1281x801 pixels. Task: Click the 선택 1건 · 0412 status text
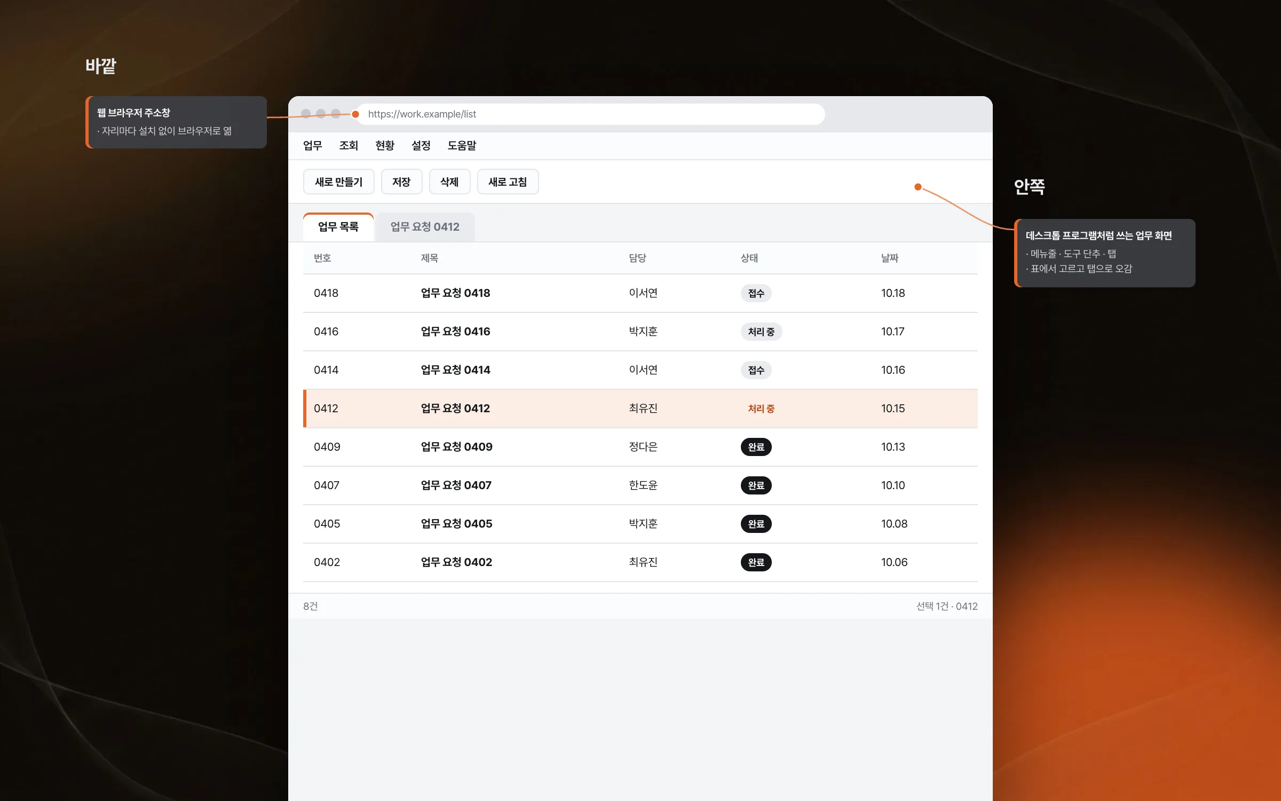tap(947, 606)
